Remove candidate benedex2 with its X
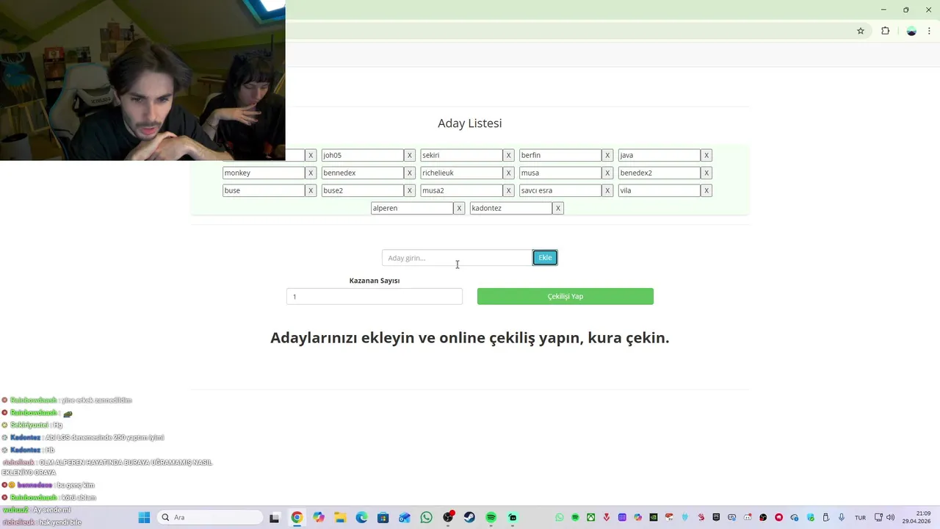This screenshot has width=940, height=529. 706,173
